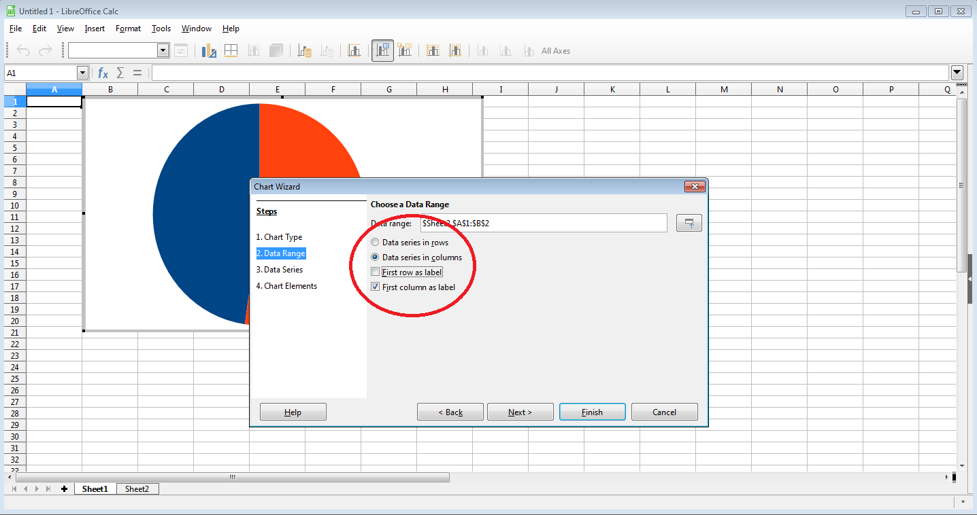Click the Vertical Grids toolbar icon
This screenshot has width=977, height=515.
(x=455, y=51)
